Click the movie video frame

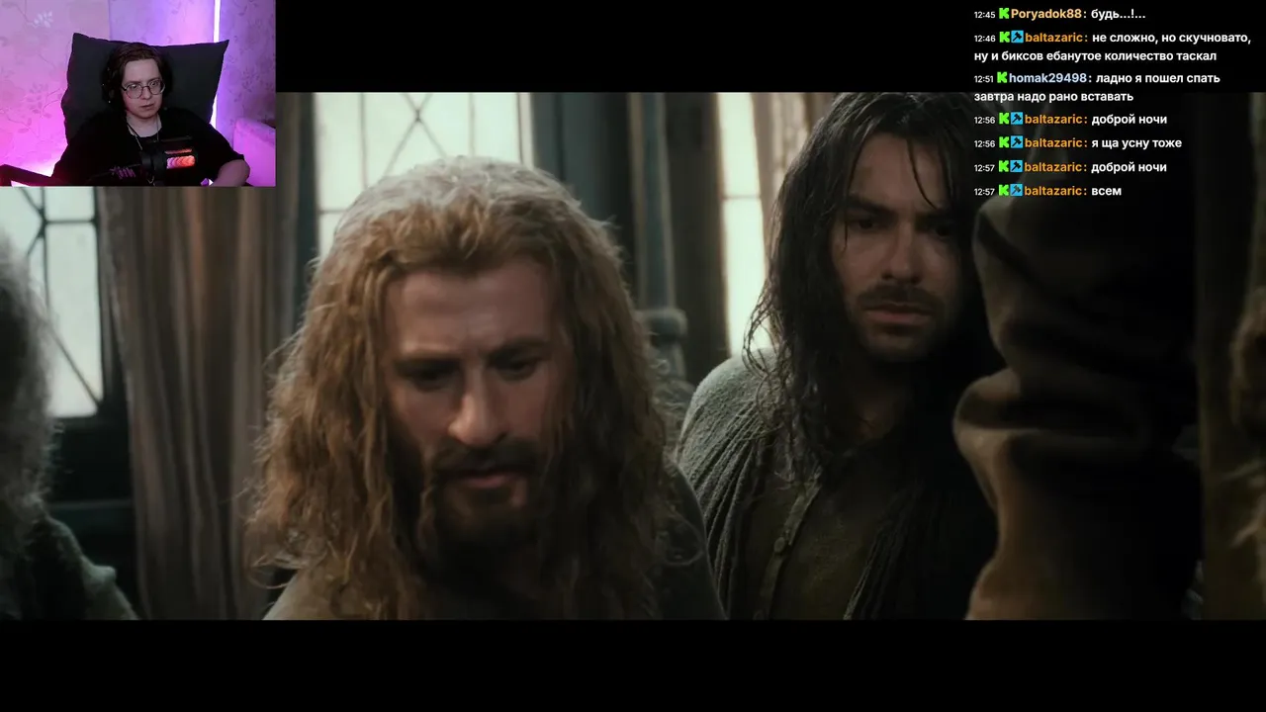pyautogui.click(x=633, y=356)
